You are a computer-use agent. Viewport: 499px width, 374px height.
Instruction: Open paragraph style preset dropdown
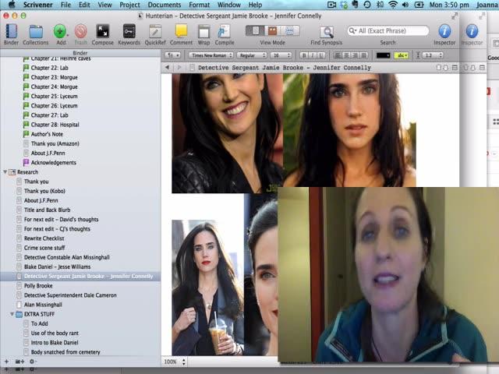click(173, 55)
